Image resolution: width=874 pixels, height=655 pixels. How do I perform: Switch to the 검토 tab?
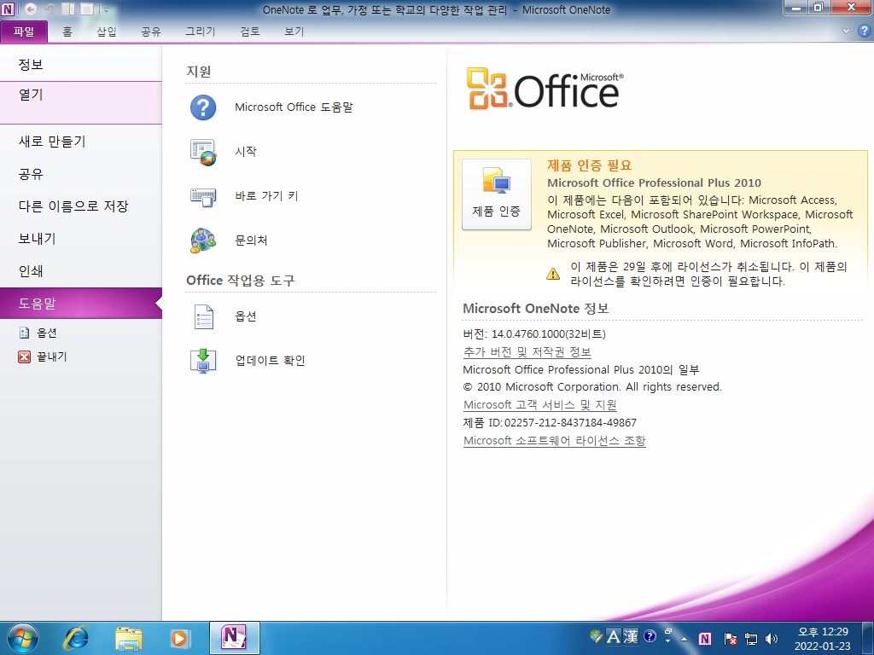tap(250, 32)
